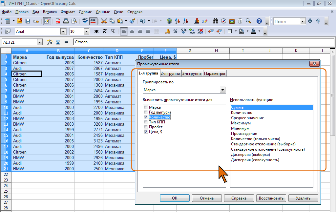Undo the last action
Screen dimensions: 336x212
coord(142,21)
